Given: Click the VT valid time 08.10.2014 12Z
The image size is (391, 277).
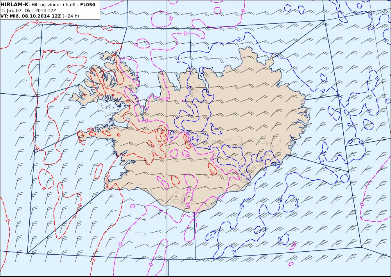Looking at the screenshot, I should [x=30, y=16].
